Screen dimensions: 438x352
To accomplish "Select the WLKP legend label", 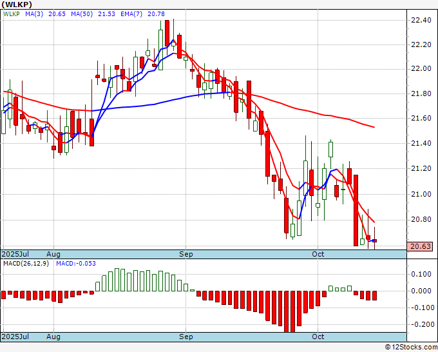I will tap(12, 14).
